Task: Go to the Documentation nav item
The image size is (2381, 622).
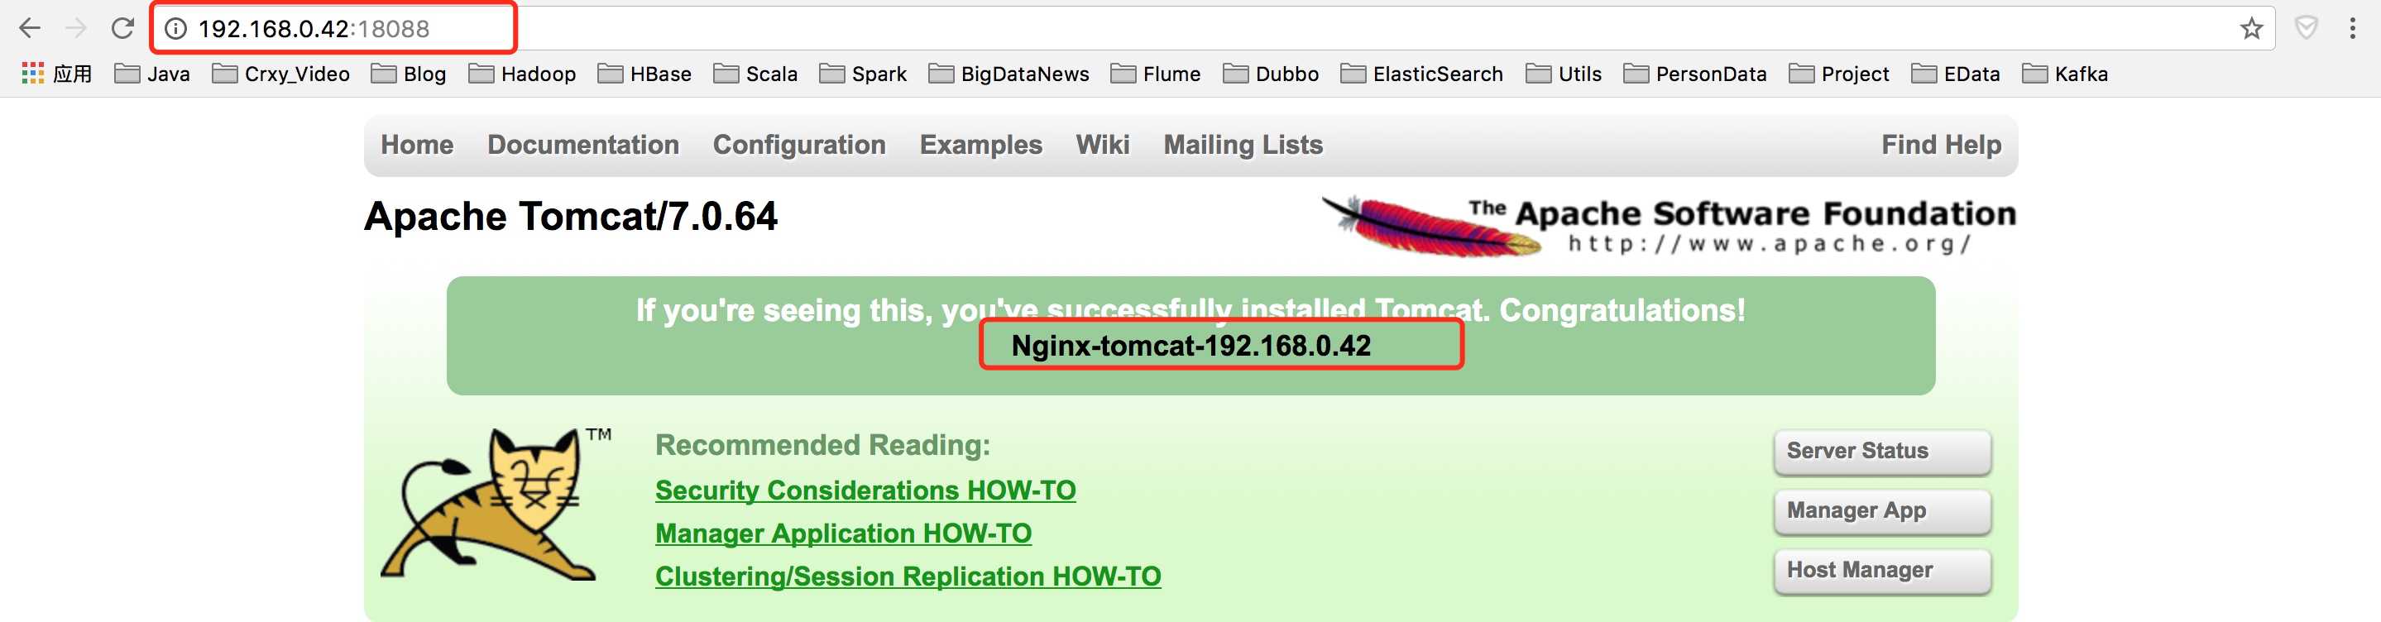Action: point(583,145)
